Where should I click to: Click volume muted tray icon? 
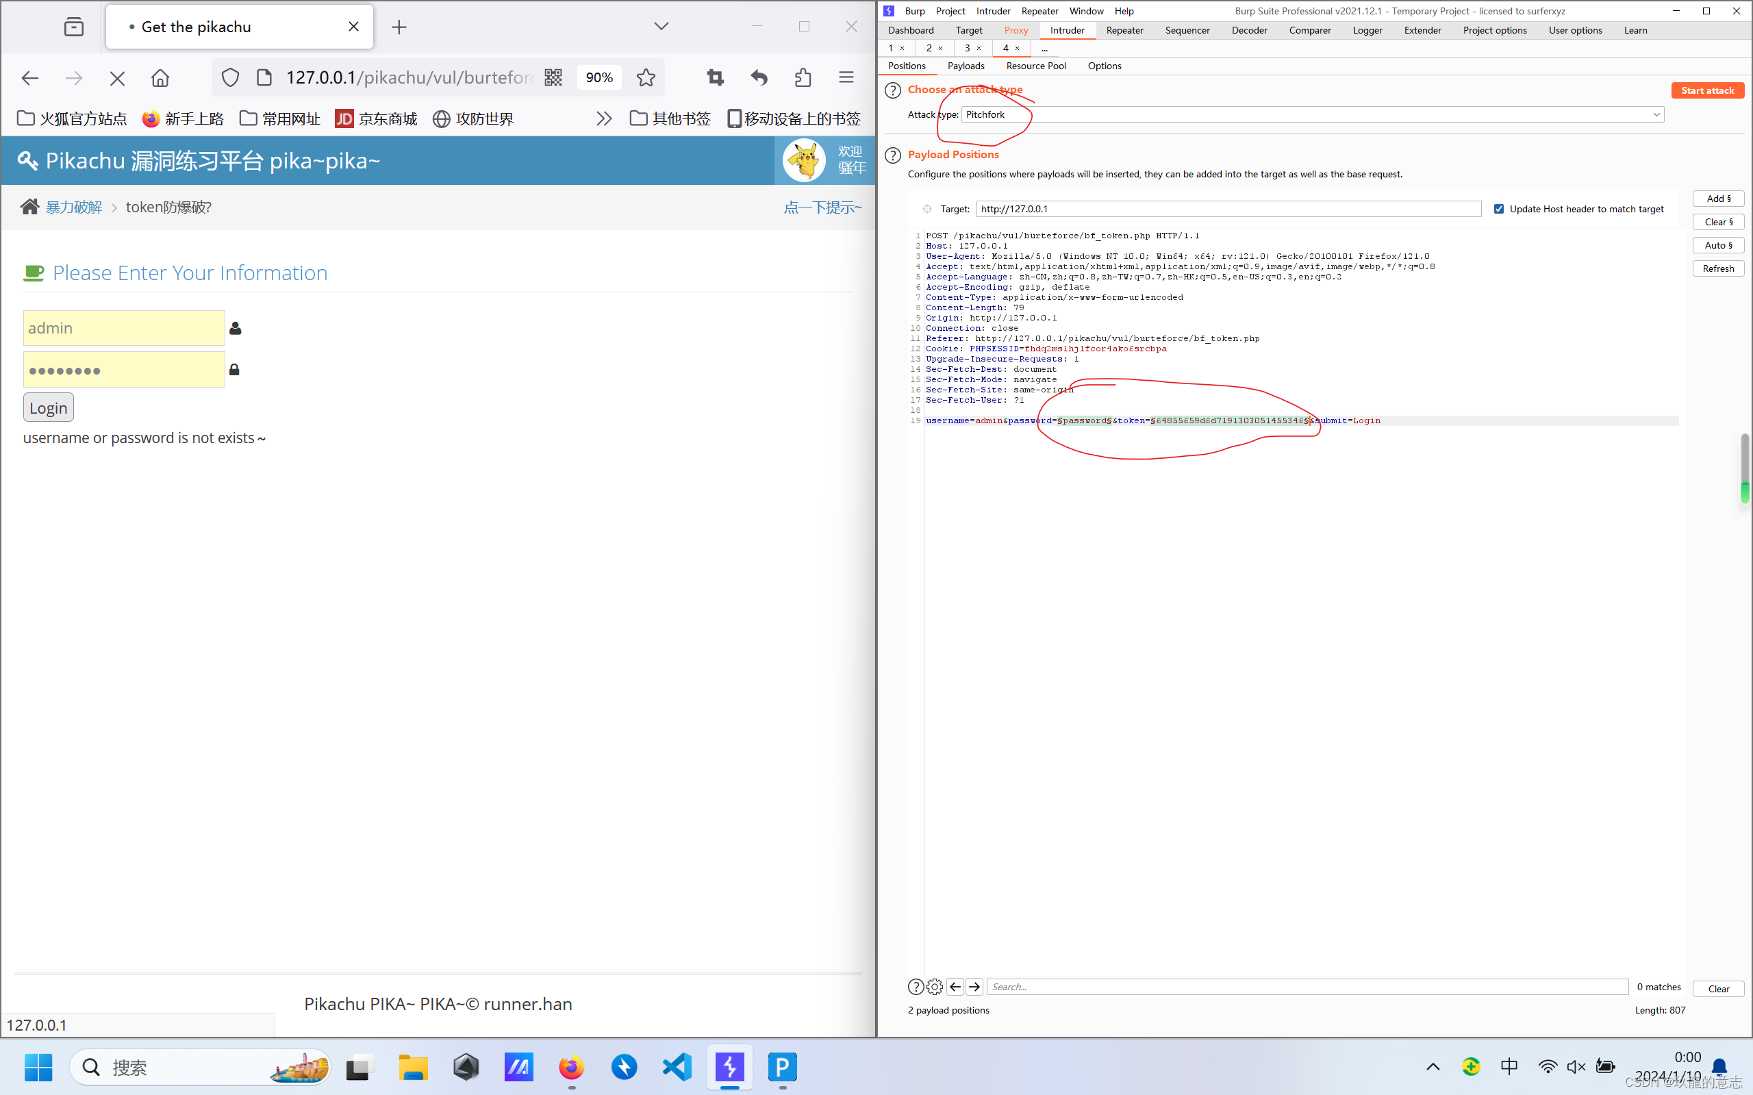(x=1576, y=1067)
